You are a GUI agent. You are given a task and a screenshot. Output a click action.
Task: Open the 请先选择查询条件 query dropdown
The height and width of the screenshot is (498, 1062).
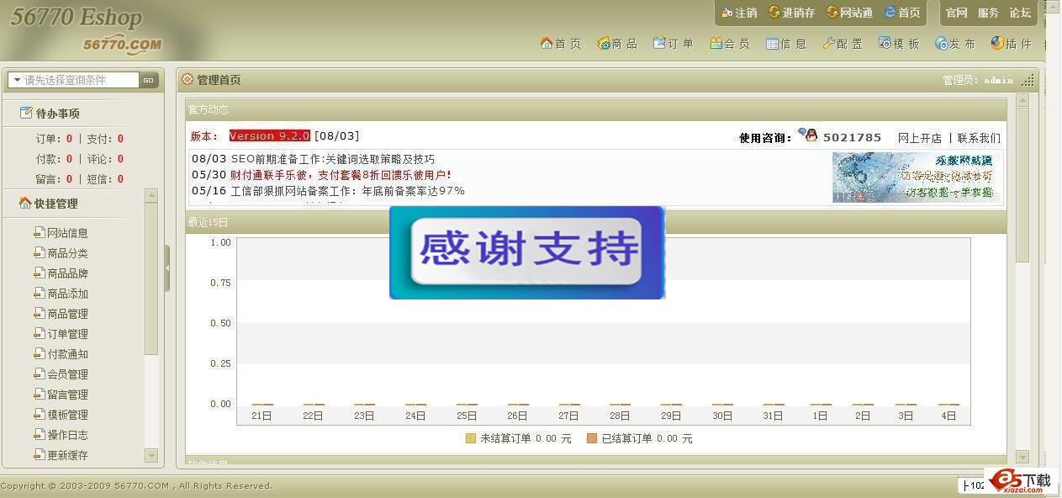tap(16, 80)
